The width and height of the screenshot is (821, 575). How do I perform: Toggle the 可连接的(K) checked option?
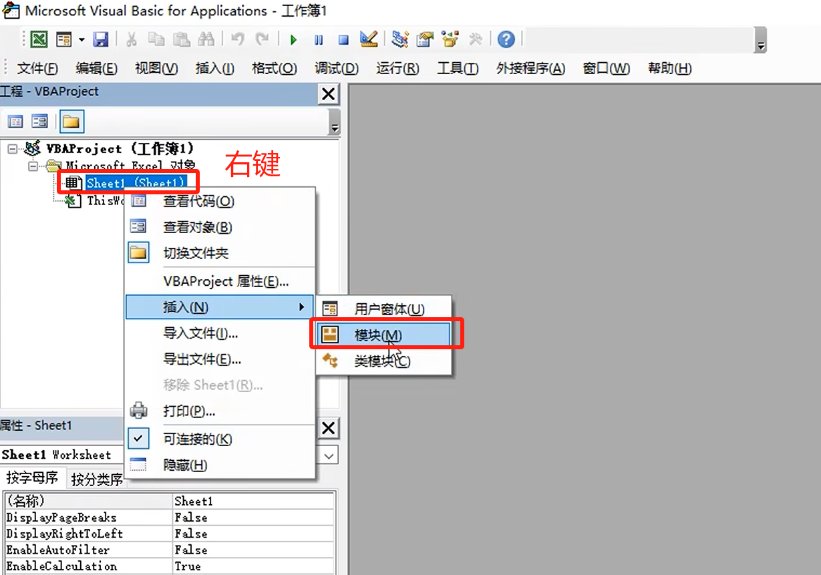(220, 439)
